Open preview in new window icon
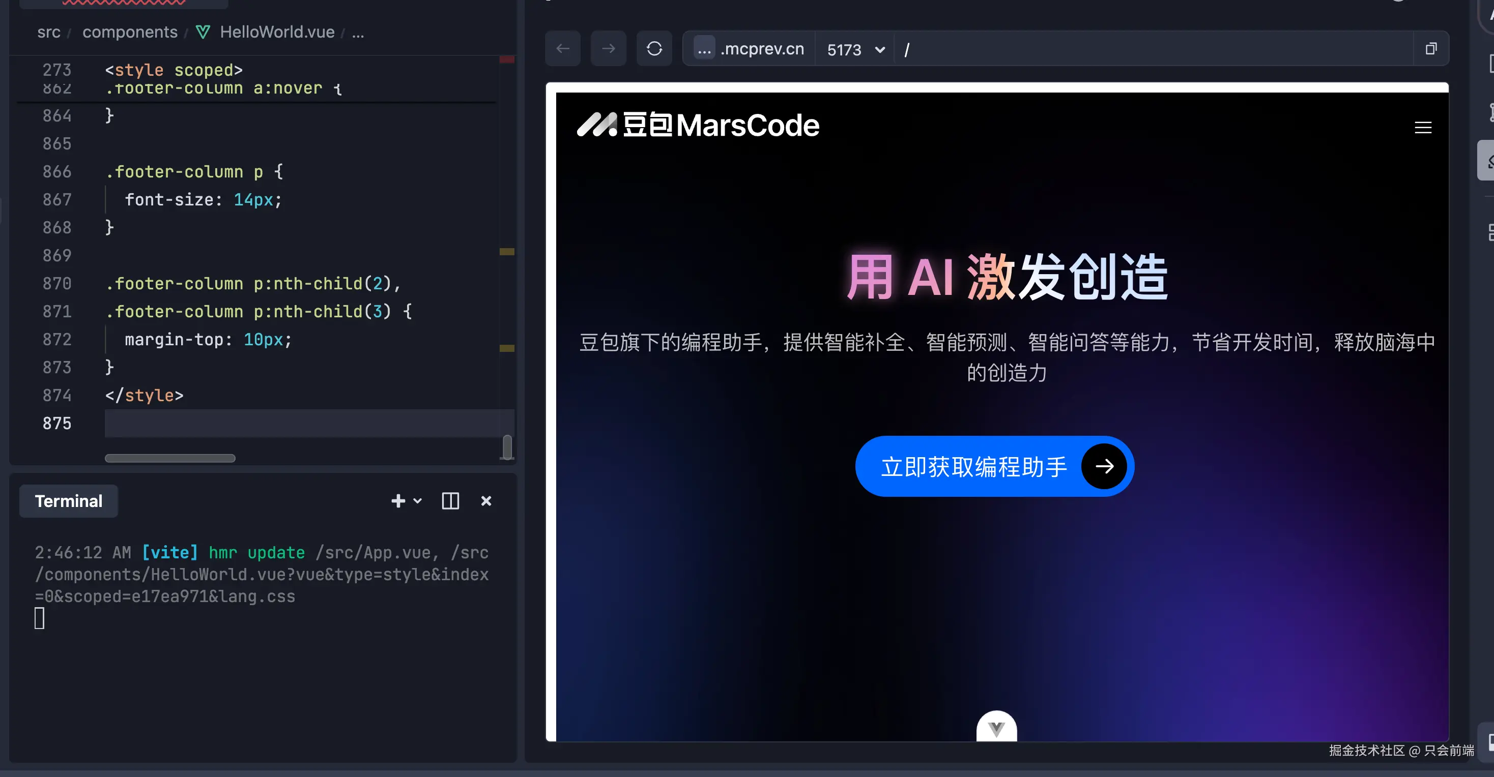This screenshot has width=1494, height=777. 1431,49
